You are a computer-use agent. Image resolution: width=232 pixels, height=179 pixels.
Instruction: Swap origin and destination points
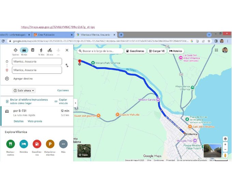[67, 65]
